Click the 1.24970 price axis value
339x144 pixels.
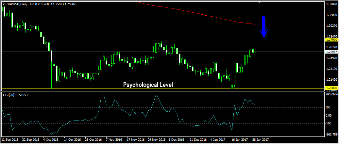pyautogui.click(x=332, y=58)
